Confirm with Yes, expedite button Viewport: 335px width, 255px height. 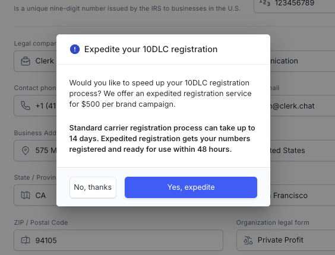tap(191, 187)
